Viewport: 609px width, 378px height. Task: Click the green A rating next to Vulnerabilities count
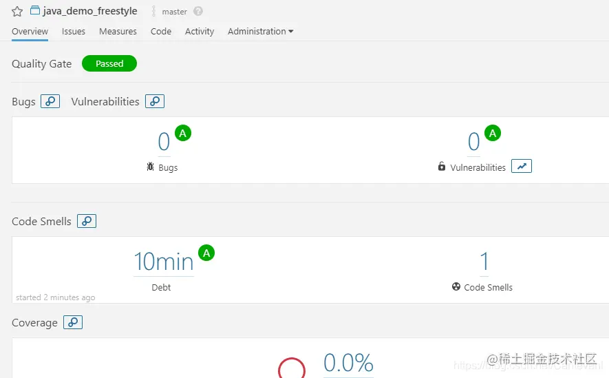(493, 134)
